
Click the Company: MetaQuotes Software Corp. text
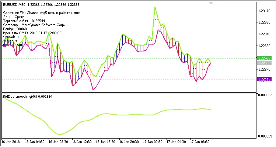tap(34, 25)
